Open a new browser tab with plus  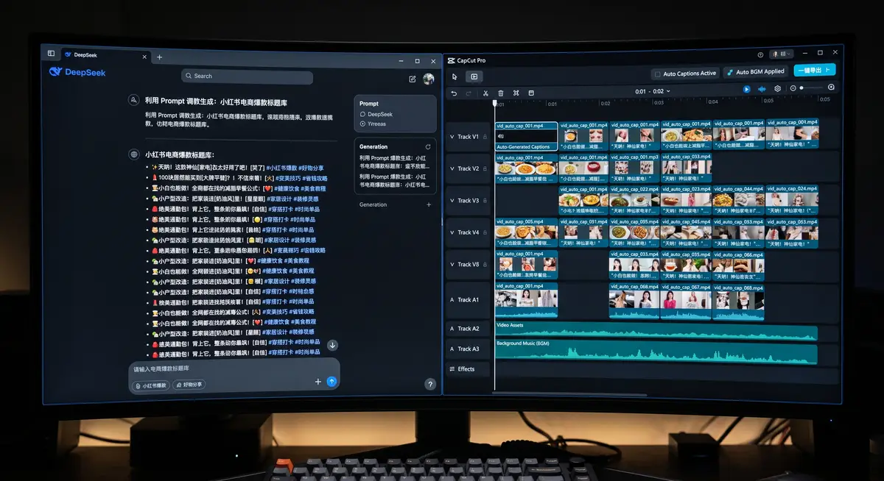[159, 57]
